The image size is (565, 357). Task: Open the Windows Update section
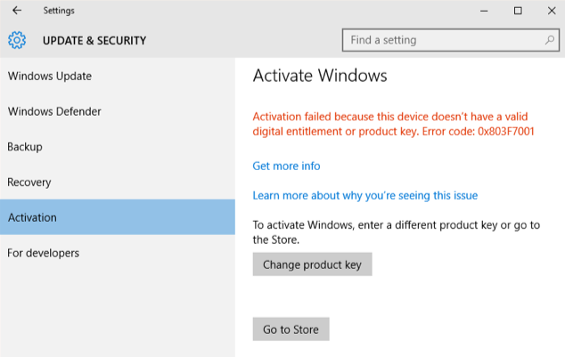pos(50,77)
